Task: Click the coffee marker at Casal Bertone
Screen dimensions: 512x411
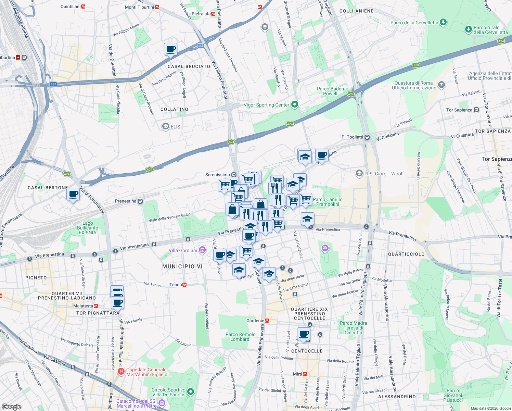Action: 73,195
